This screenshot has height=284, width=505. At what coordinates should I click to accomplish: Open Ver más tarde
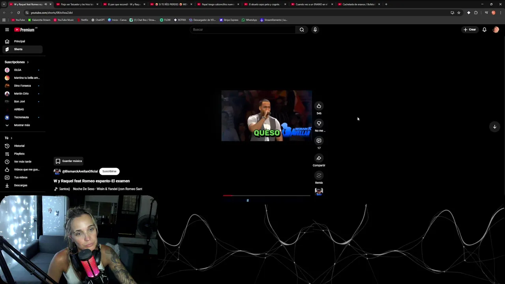(22, 162)
